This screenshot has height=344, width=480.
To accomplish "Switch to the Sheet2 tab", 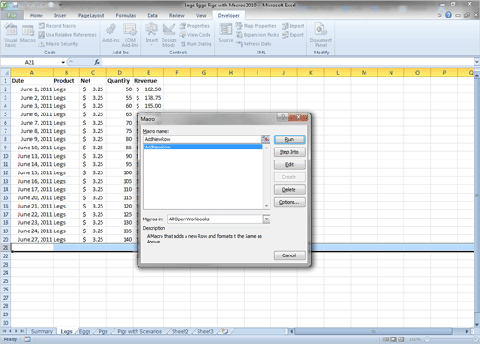I will [180, 331].
